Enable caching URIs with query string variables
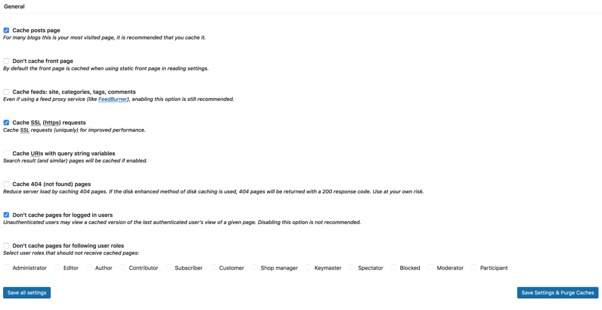 click(6, 153)
